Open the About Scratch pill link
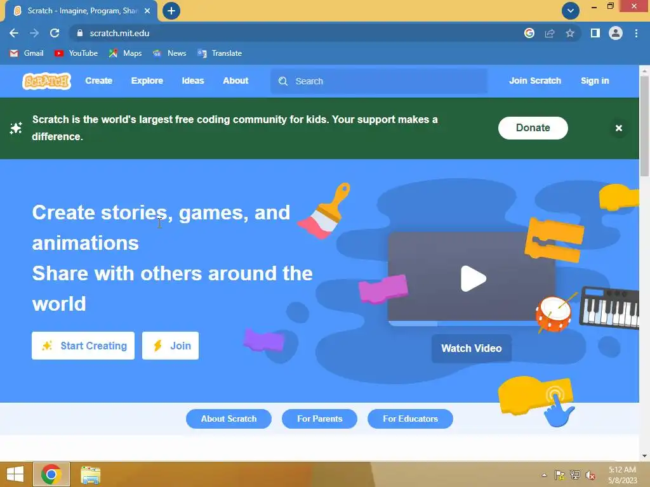Image resolution: width=650 pixels, height=487 pixels. [x=229, y=419]
